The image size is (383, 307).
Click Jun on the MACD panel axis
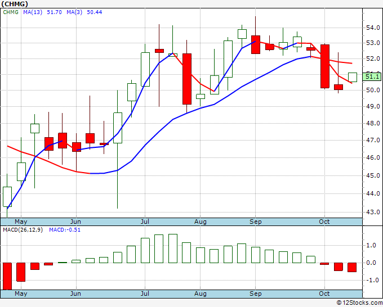(x=75, y=294)
